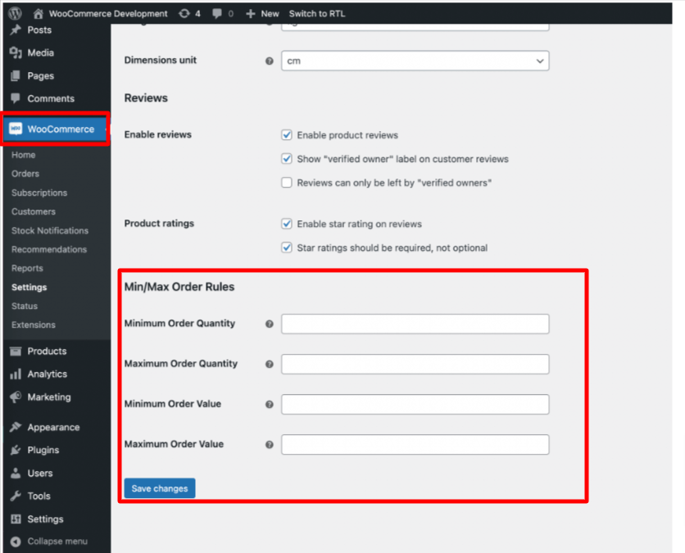Toggle Enable star rating on reviews
Image resolution: width=685 pixels, height=553 pixels.
(x=287, y=224)
